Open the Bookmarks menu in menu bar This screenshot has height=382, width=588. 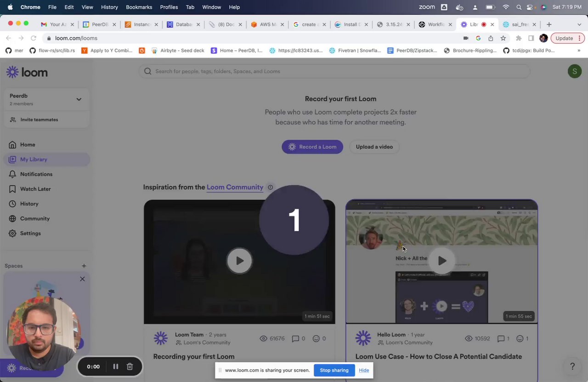pyautogui.click(x=139, y=7)
